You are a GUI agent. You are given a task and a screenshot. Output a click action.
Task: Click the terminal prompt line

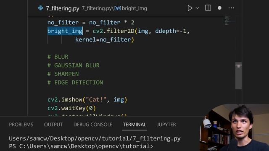point(81,146)
